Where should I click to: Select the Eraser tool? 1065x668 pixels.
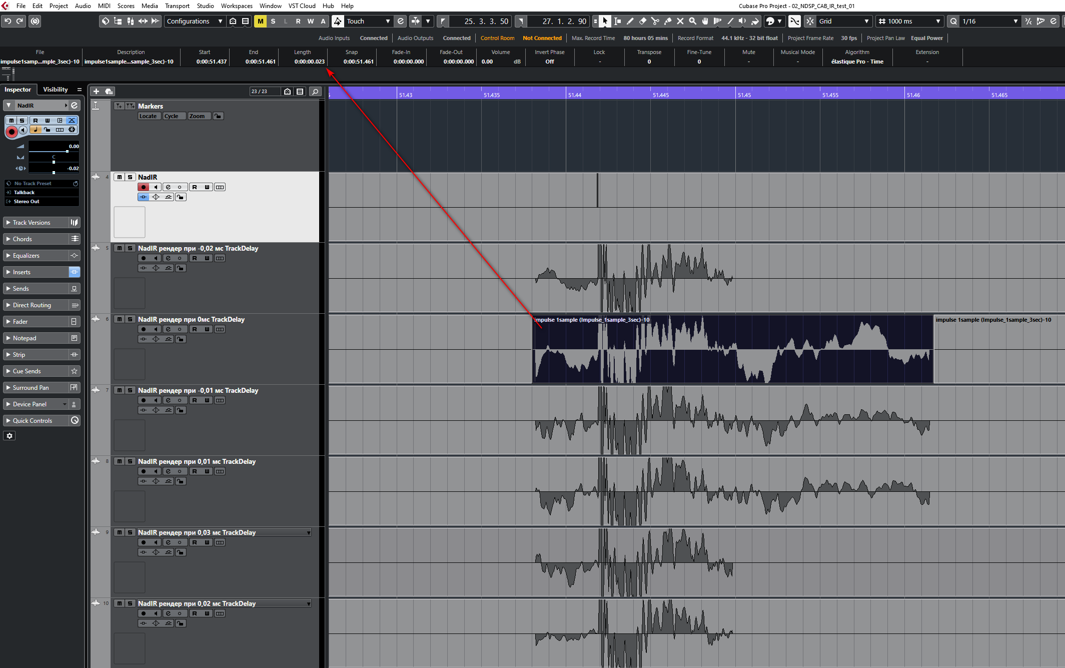(x=643, y=21)
